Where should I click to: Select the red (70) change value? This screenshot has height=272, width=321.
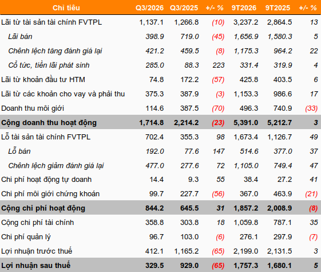[x=218, y=108]
